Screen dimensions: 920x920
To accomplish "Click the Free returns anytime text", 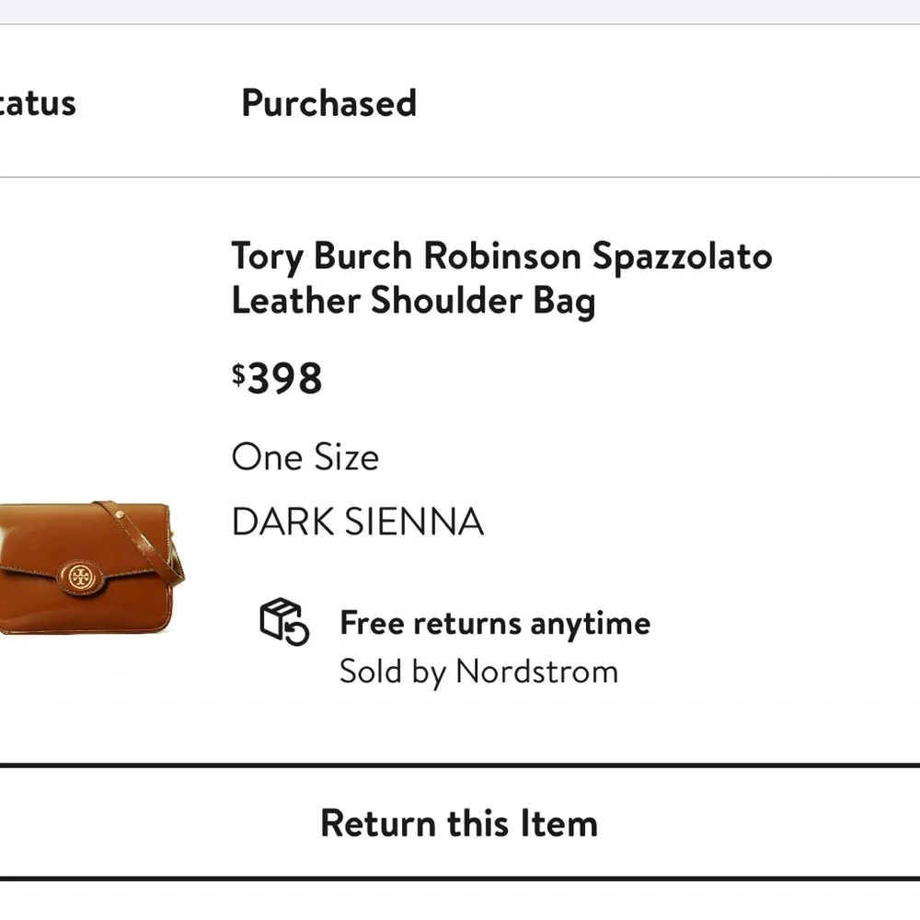I will click(x=494, y=623).
